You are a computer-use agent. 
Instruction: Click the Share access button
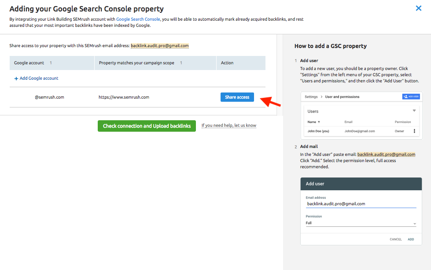pyautogui.click(x=237, y=97)
